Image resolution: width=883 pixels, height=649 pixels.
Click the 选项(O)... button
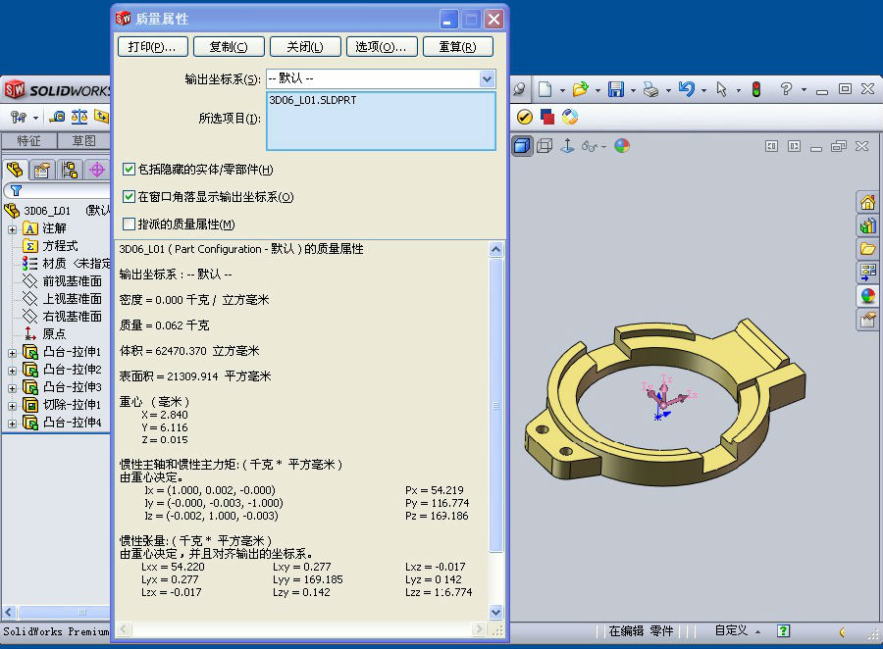pos(381,47)
